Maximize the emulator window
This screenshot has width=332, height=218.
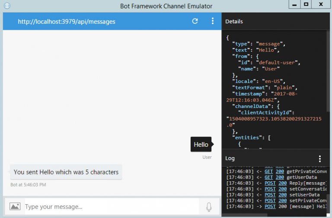pos(306,4)
